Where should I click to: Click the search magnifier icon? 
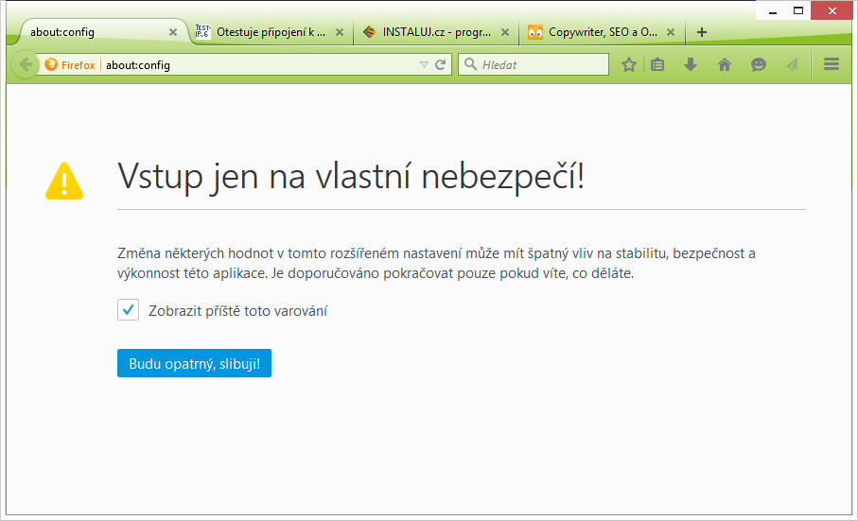(470, 64)
